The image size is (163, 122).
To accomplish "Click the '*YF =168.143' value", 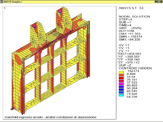I will click(x=128, y=59).
